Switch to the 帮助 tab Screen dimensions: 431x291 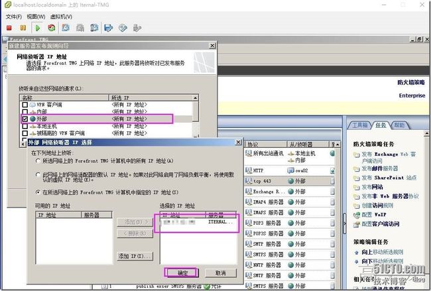pos(399,125)
